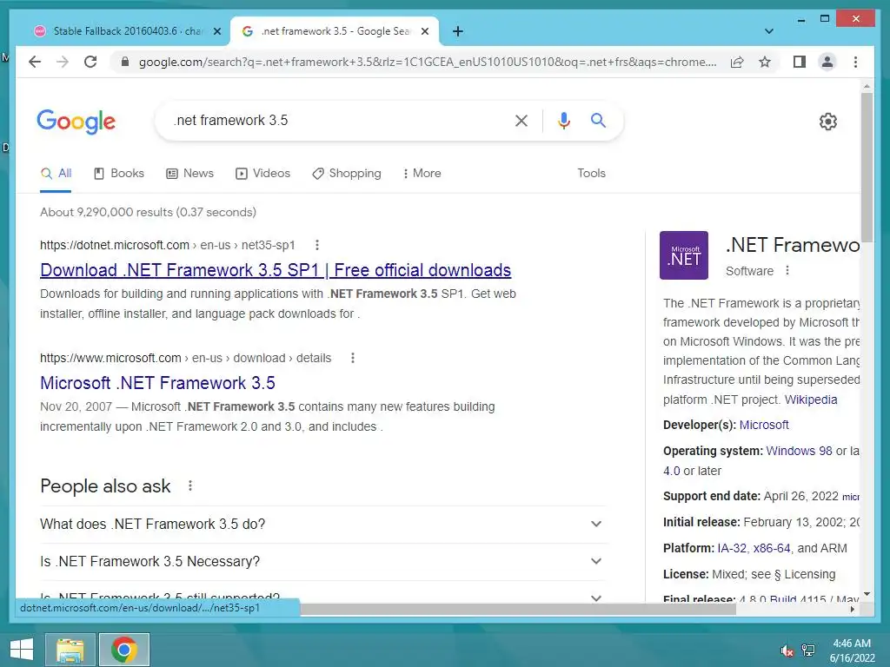Click the 'About 9,290,000 results' text
Viewport: 890px width, 667px height.
click(148, 212)
